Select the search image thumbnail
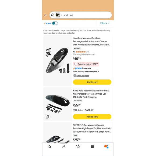This screenshot has height=156, width=156. (x=58, y=15)
